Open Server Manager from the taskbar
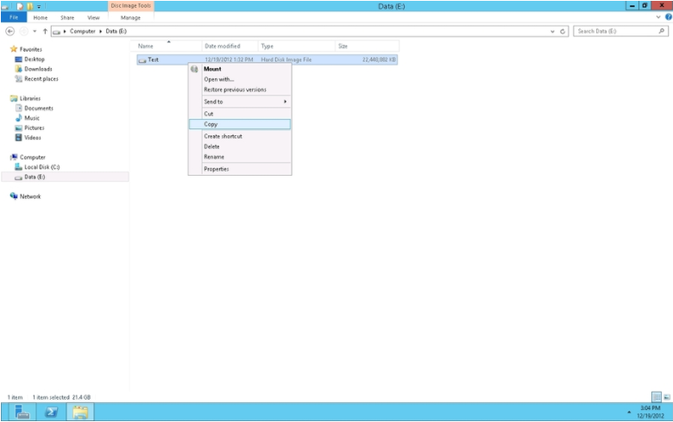 click(x=22, y=413)
